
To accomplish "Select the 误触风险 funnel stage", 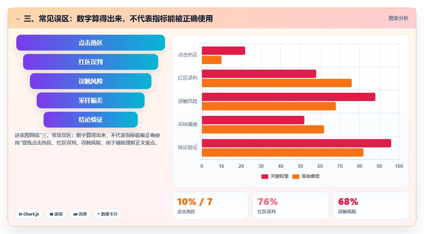I will pos(90,81).
